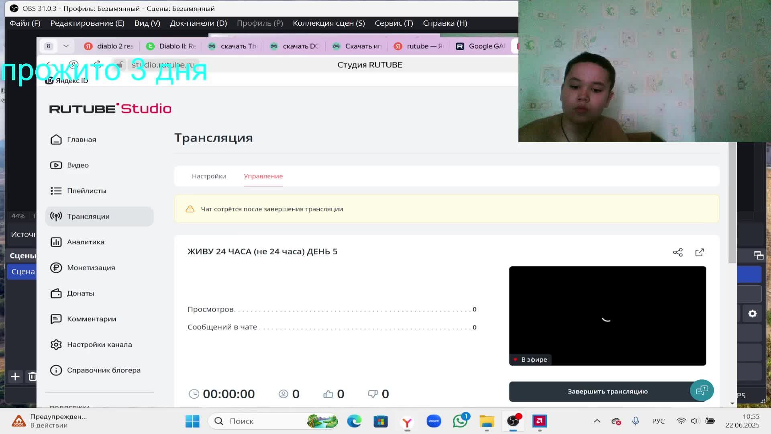Image resolution: width=771 pixels, height=434 pixels.
Task: Click OBS remove scene trash icon
Action: point(32,377)
